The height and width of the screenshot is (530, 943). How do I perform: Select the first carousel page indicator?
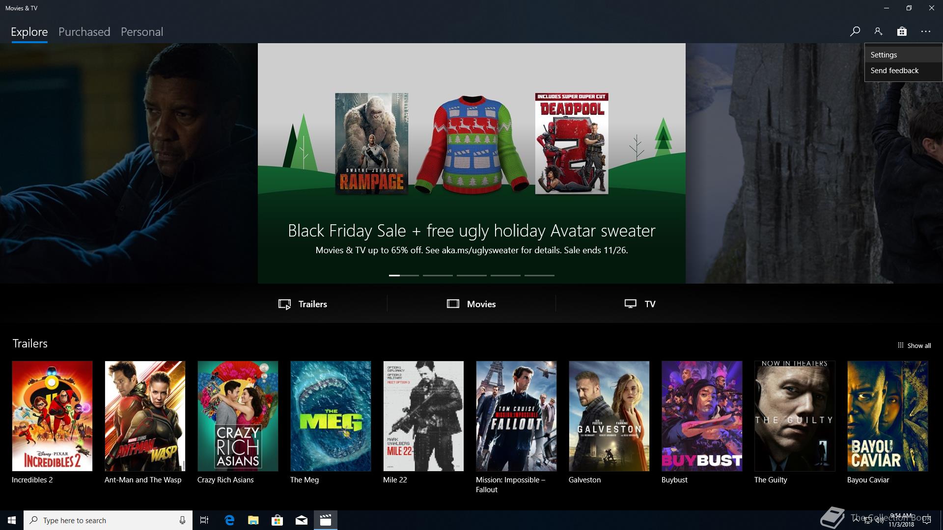click(404, 275)
